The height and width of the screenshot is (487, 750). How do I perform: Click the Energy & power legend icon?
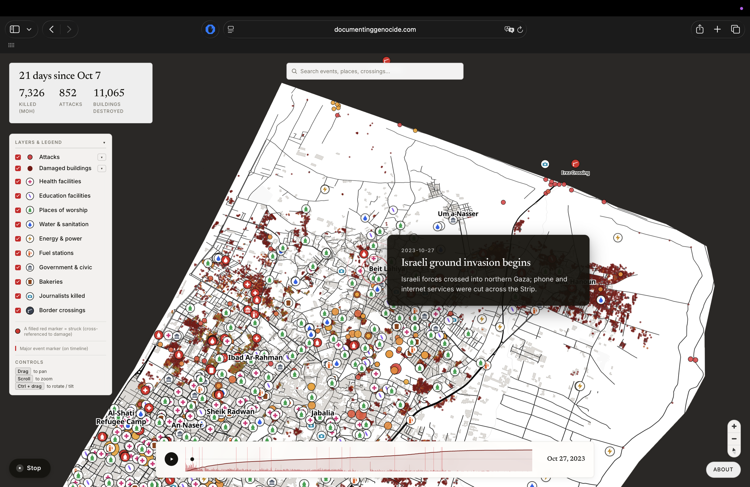30,239
